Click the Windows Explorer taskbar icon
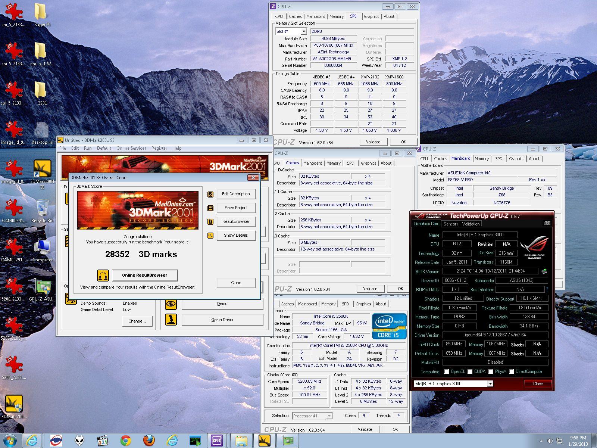Screen dimensions: 597x448 (241, 441)
